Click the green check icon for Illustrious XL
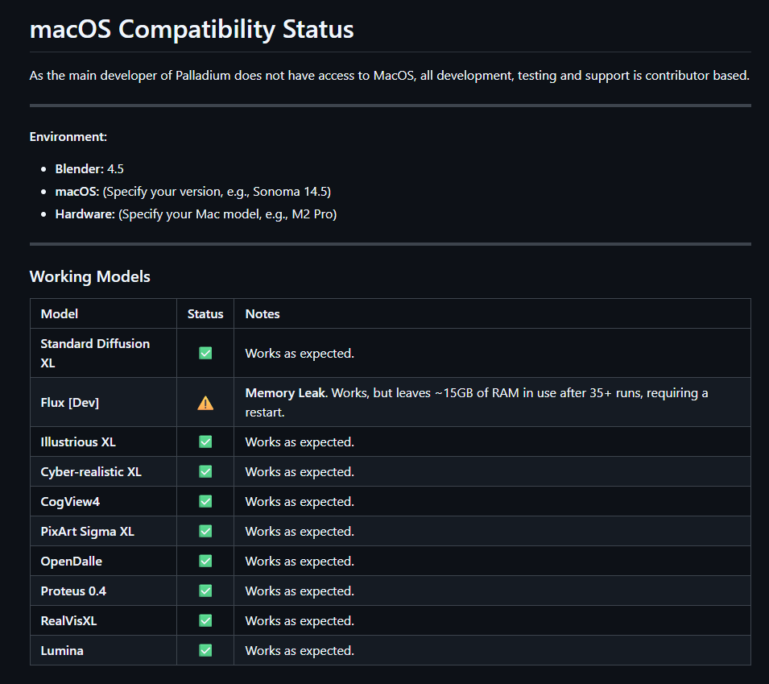This screenshot has width=769, height=684. 205,441
